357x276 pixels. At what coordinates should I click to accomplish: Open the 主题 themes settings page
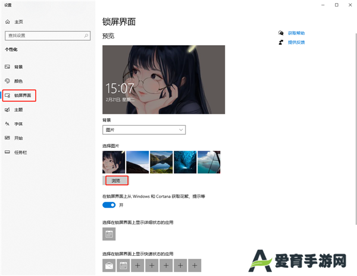[x=14, y=110]
